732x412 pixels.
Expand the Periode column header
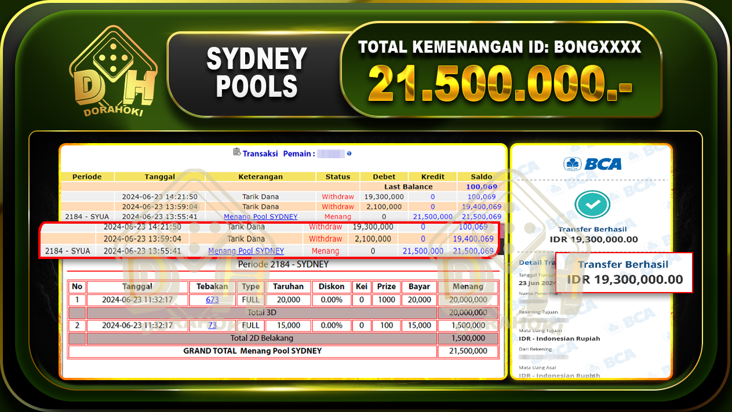coord(87,177)
